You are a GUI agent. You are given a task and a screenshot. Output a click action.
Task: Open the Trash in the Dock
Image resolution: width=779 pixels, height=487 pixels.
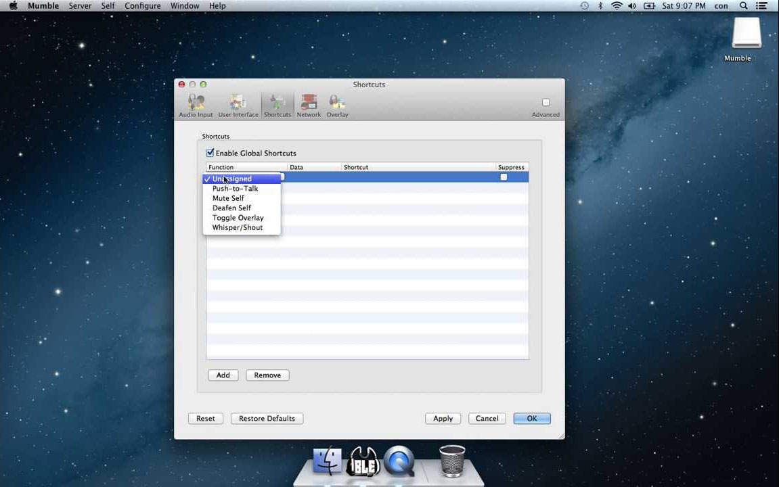click(452, 461)
